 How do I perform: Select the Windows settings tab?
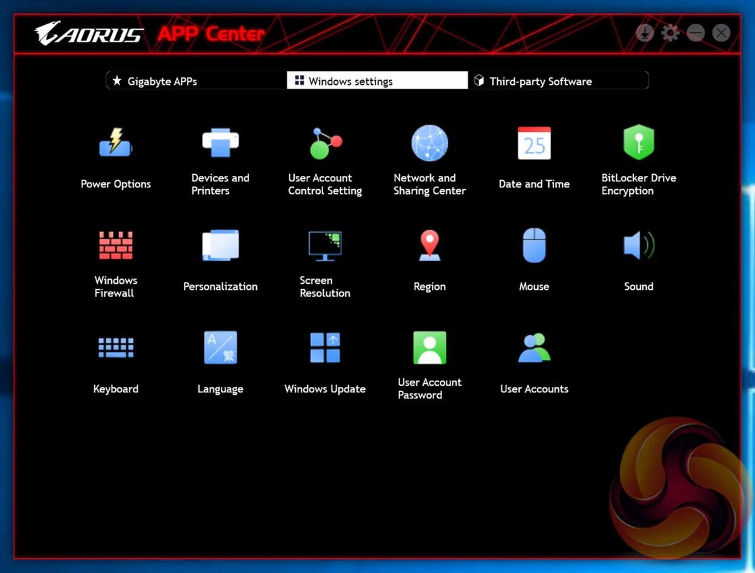377,81
